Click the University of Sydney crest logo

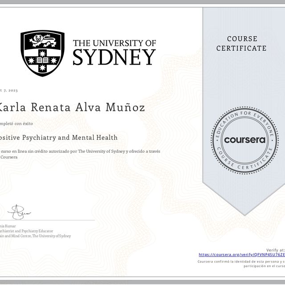43,53
